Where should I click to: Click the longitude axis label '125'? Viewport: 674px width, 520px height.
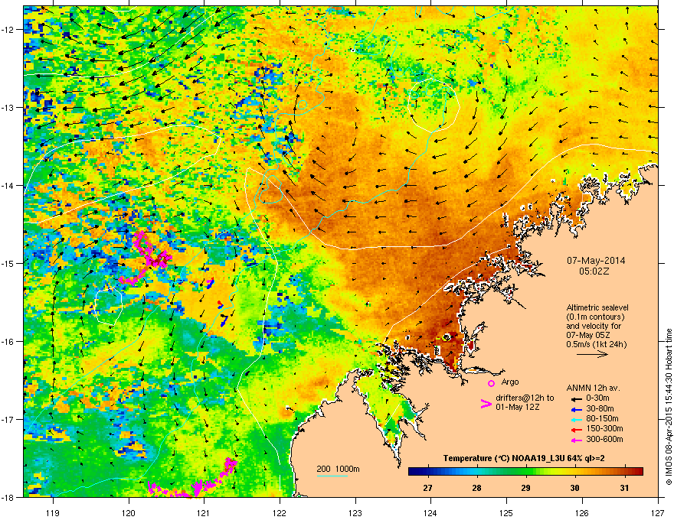click(x=507, y=512)
